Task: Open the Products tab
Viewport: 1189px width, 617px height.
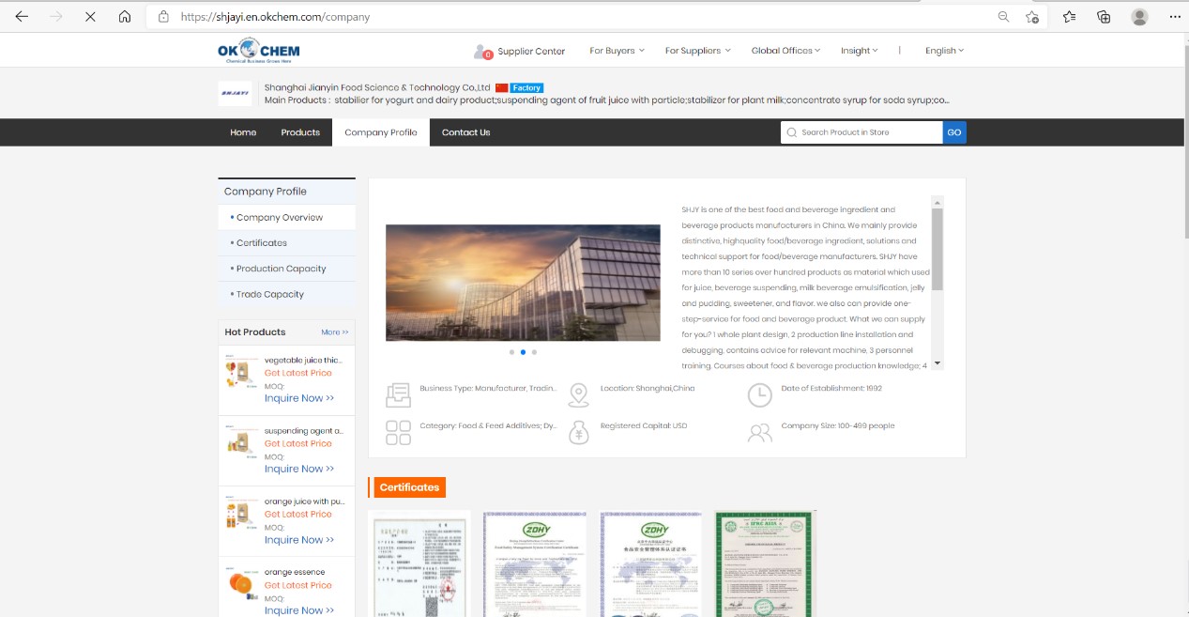Action: [x=300, y=132]
